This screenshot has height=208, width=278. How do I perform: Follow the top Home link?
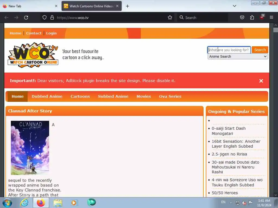[x=15, y=33]
